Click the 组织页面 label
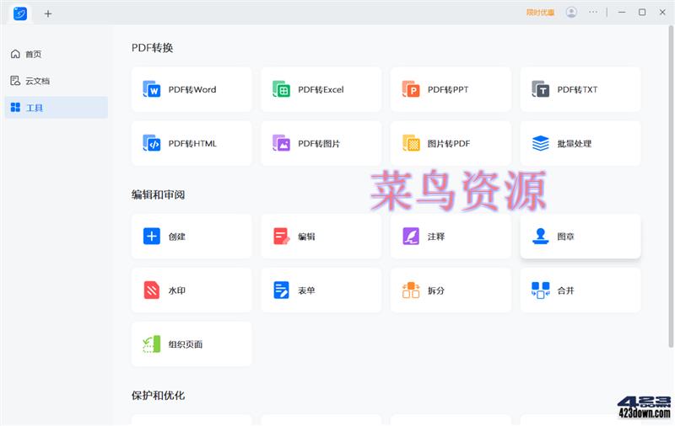The width and height of the screenshot is (675, 426). pos(186,344)
